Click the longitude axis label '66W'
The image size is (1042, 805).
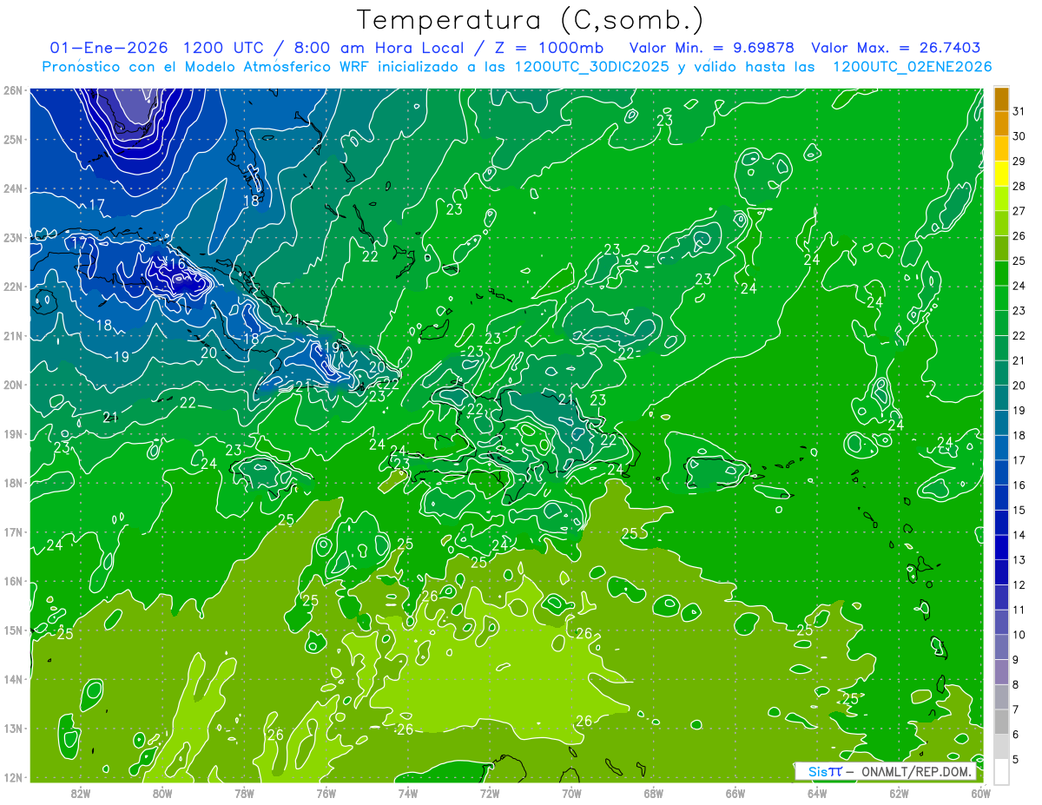point(735,793)
